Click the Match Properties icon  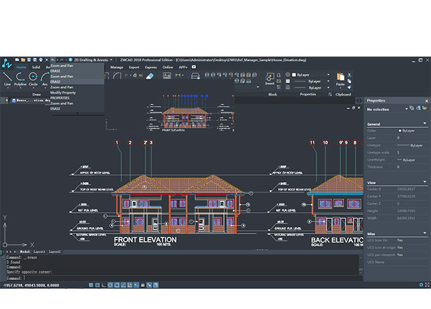[350, 87]
